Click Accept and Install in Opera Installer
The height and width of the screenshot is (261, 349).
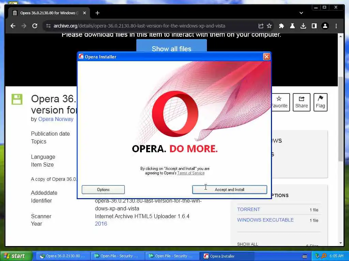[229, 190]
